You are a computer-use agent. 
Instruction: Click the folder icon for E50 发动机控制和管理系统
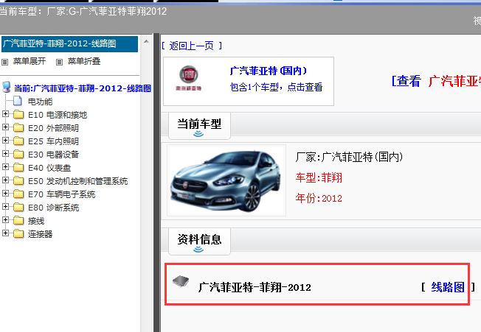click(x=18, y=180)
